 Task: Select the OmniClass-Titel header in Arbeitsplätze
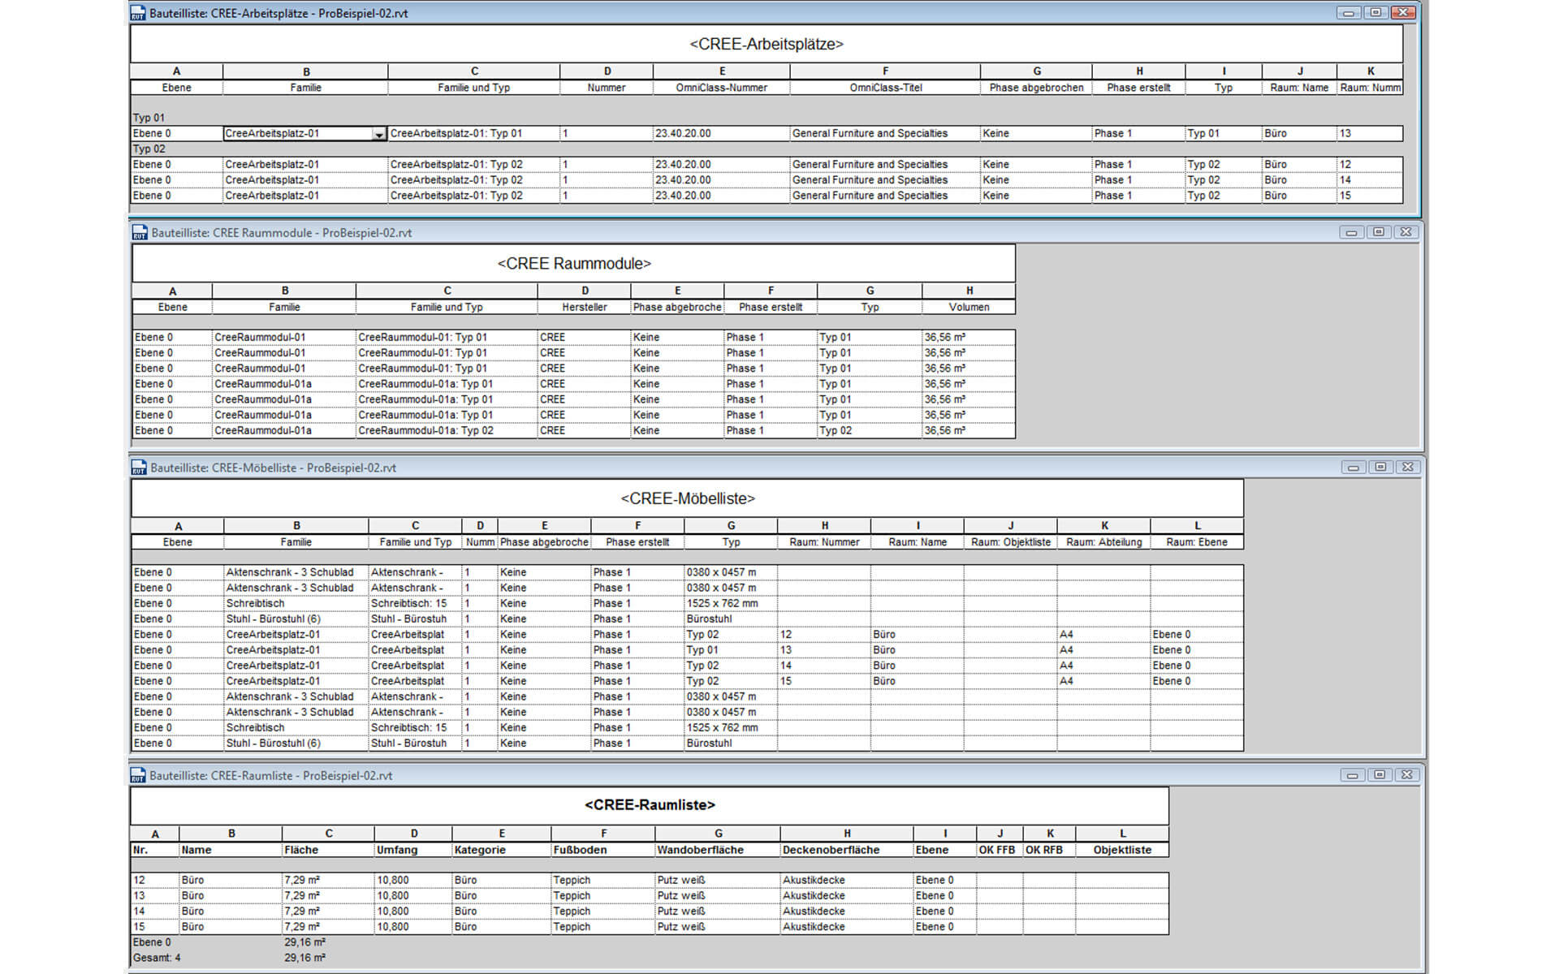point(885,88)
